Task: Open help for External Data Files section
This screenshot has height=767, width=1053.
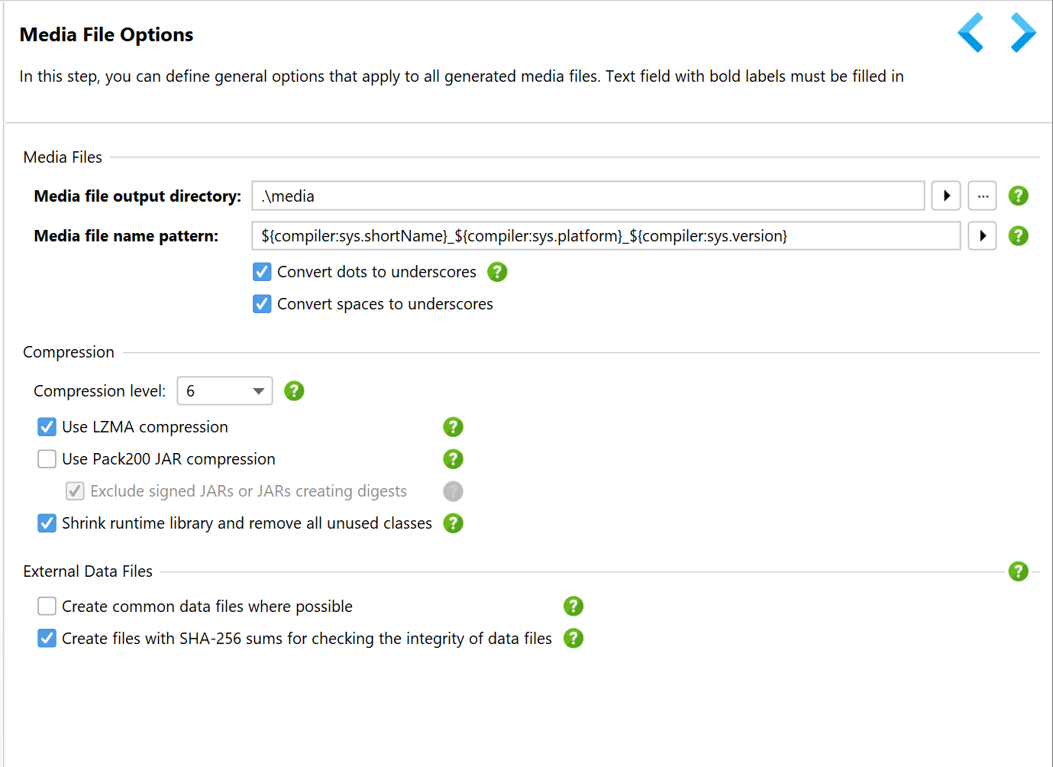Action: coord(1018,571)
